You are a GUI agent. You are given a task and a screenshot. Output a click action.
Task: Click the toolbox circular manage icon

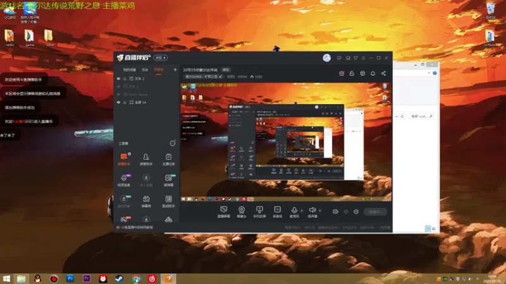(x=173, y=143)
